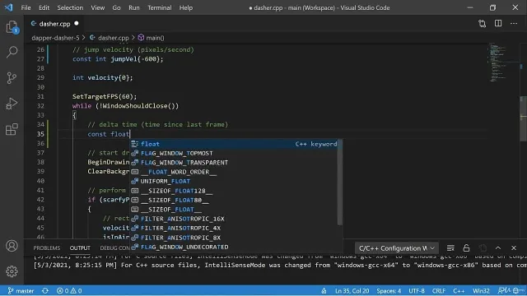
Task: Switch to the DEBUG CONSOLE panel tab
Action: point(115,248)
